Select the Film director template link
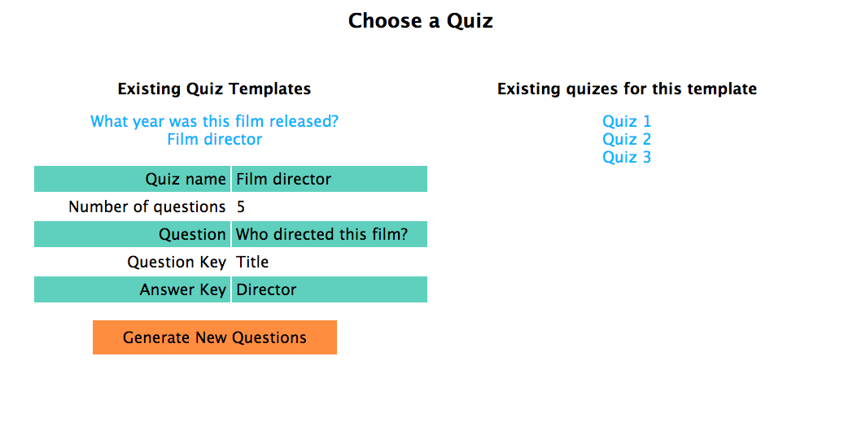The height and width of the screenshot is (426, 866). tap(214, 139)
